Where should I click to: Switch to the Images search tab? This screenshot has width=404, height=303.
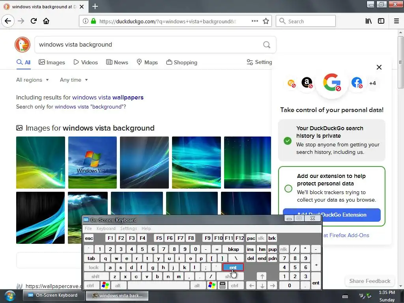coord(52,62)
